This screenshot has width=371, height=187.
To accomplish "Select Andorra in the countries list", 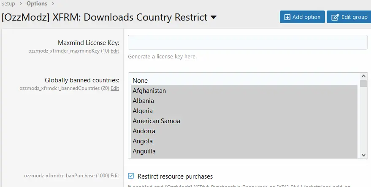I will point(144,131).
